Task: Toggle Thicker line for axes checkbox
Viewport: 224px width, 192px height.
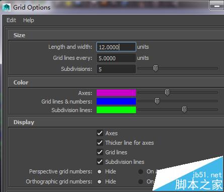Action: [x=100, y=143]
